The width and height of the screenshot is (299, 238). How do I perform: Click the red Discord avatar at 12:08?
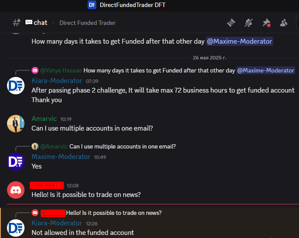tap(16, 190)
